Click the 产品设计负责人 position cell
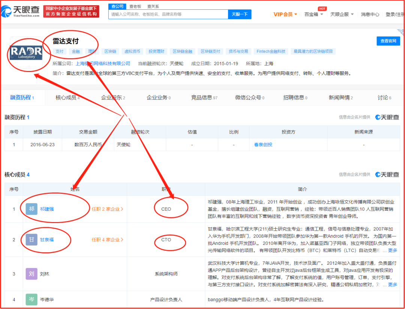405x309 pixels. click(x=166, y=300)
